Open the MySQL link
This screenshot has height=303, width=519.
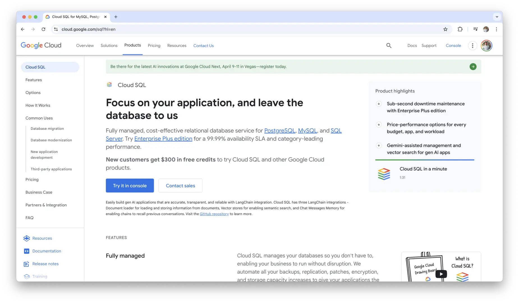(307, 131)
